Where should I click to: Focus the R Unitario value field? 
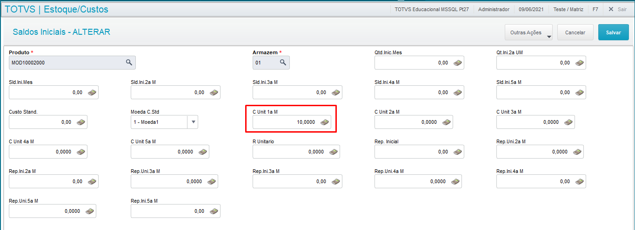pyautogui.click(x=296, y=152)
